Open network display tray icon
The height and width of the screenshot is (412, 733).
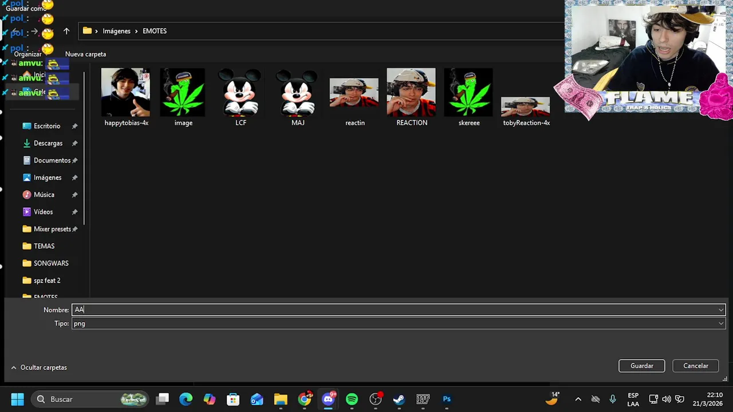(653, 399)
